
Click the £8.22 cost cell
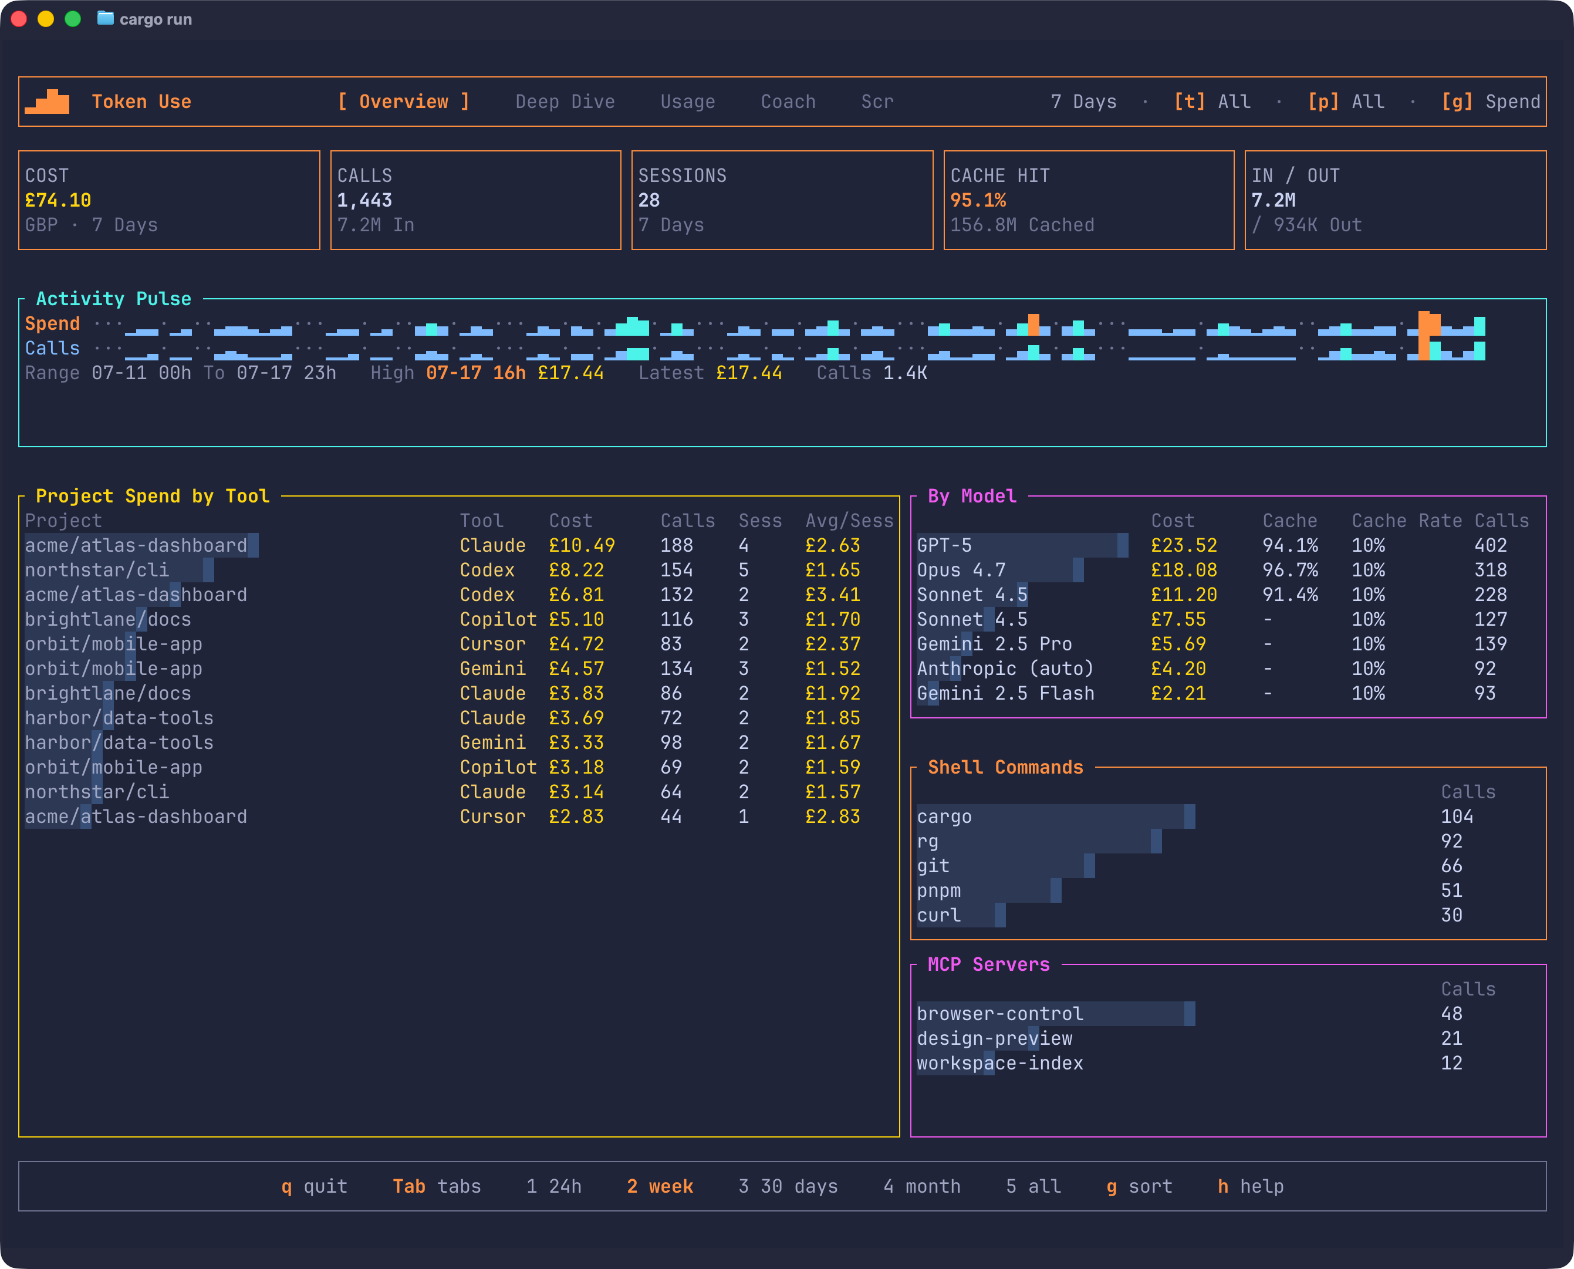pyautogui.click(x=576, y=570)
